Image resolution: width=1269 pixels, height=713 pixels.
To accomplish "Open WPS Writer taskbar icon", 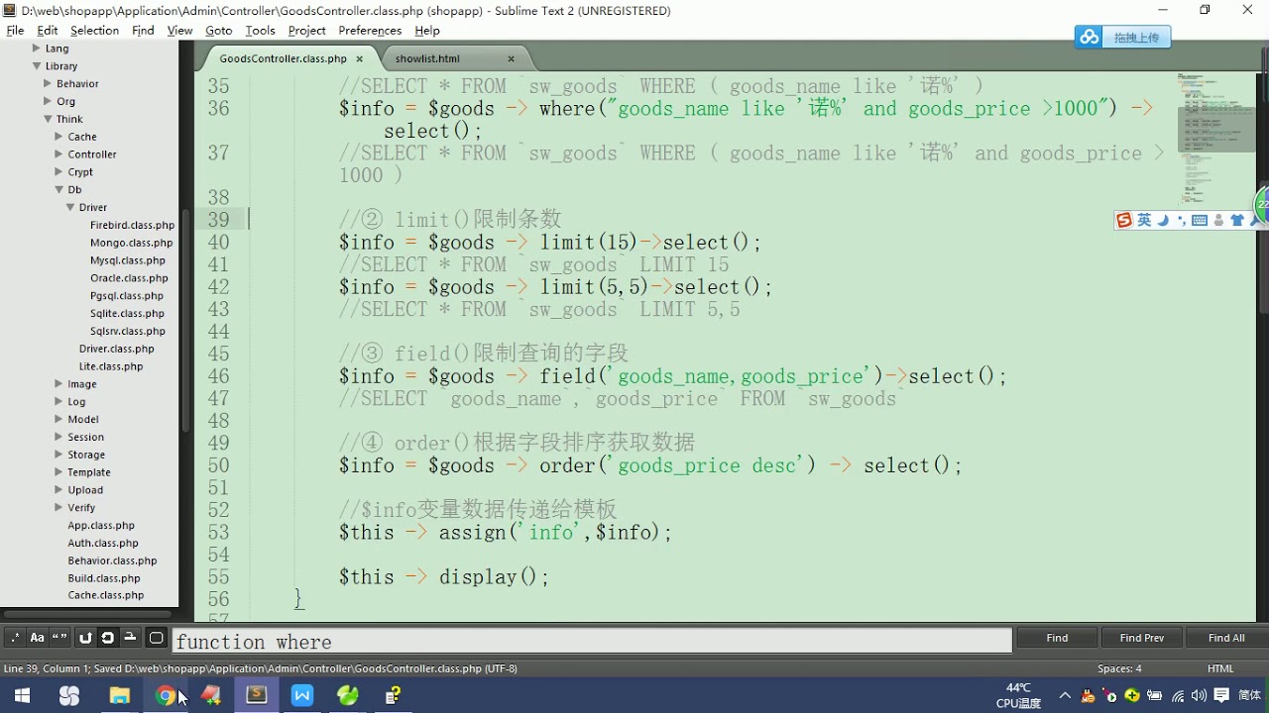I will 302,695.
